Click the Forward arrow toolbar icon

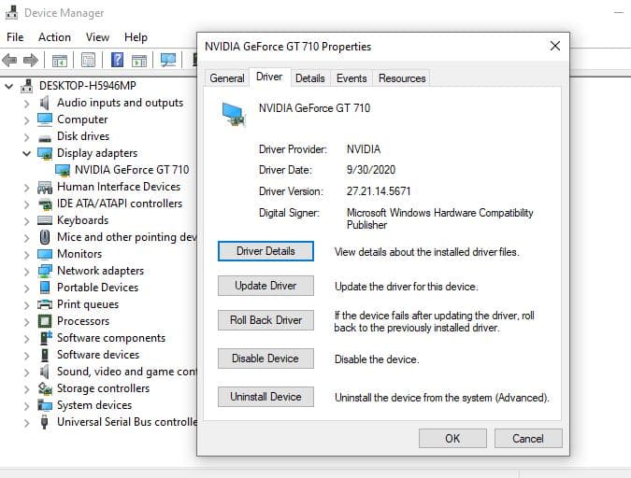click(31, 61)
